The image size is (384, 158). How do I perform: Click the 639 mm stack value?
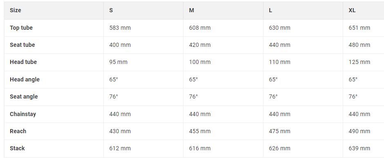(x=359, y=148)
